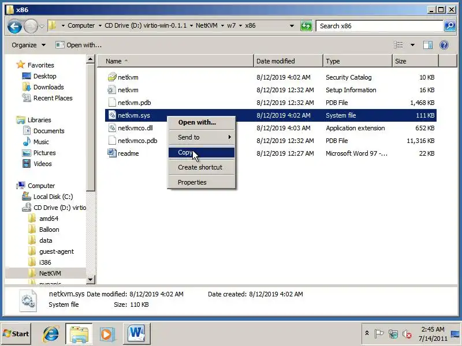
Task: Click the Search x86 input field
Action: (x=379, y=26)
